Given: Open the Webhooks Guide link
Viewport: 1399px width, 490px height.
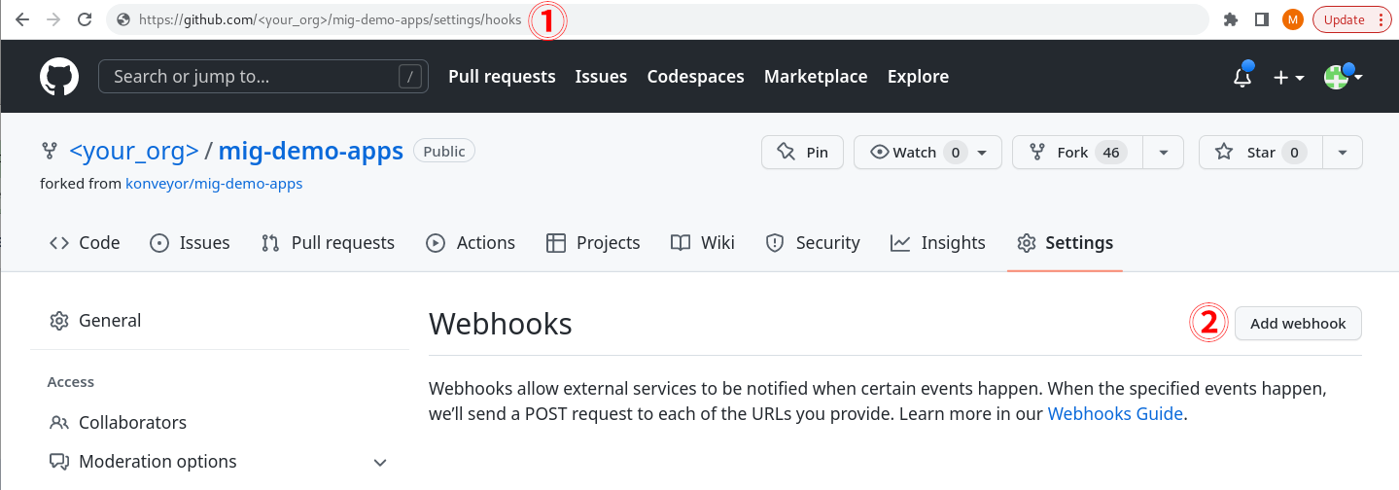Looking at the screenshot, I should [1115, 414].
